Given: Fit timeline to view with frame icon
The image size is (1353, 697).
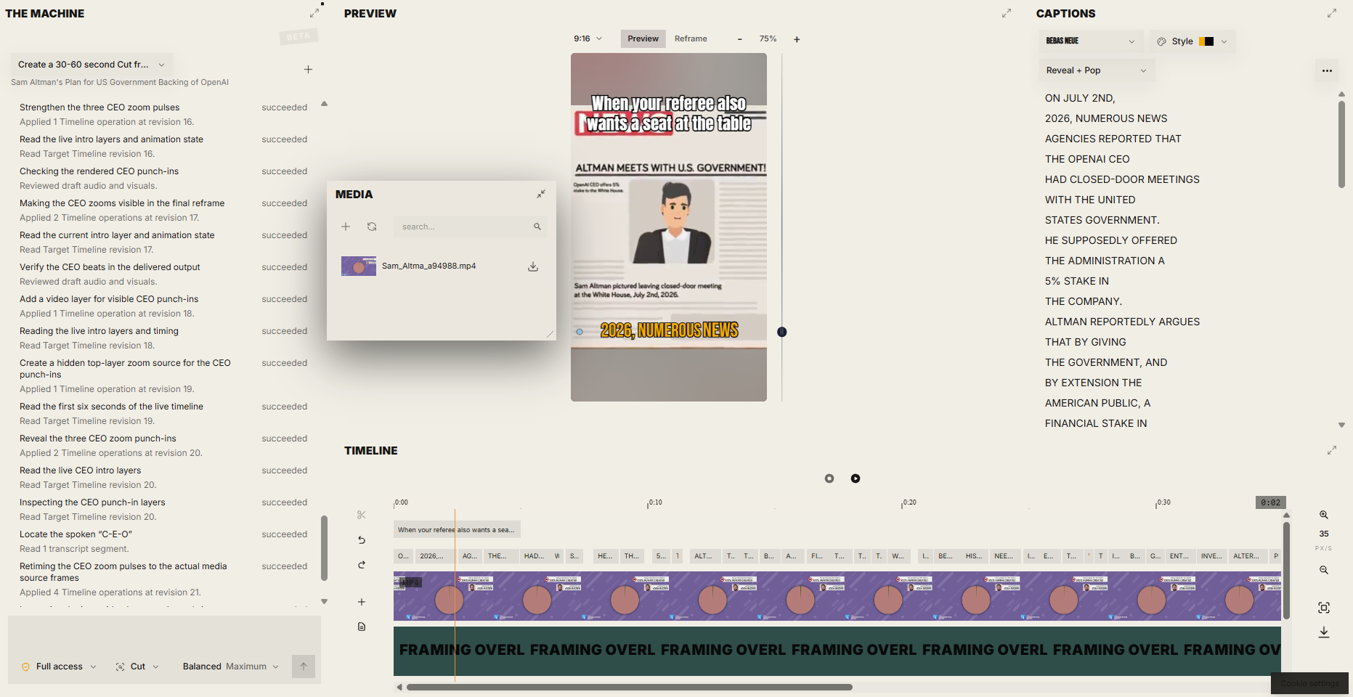Looking at the screenshot, I should coord(1324,608).
